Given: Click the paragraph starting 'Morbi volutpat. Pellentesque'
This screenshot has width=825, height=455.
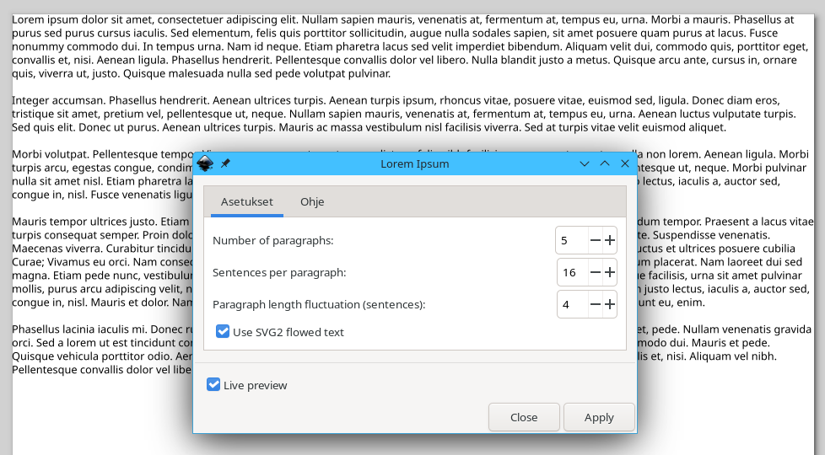Looking at the screenshot, I should [103, 174].
